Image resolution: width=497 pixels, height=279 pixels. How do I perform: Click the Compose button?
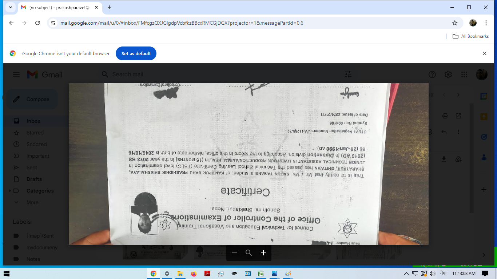pos(32,99)
